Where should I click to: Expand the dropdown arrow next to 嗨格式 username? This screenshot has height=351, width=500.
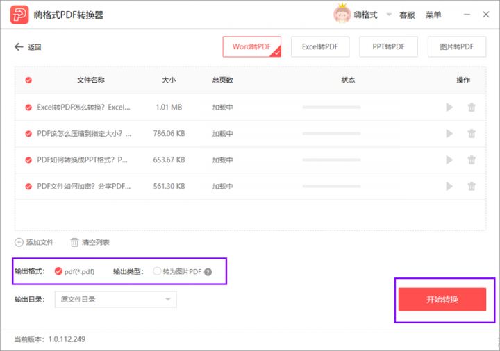389,15
